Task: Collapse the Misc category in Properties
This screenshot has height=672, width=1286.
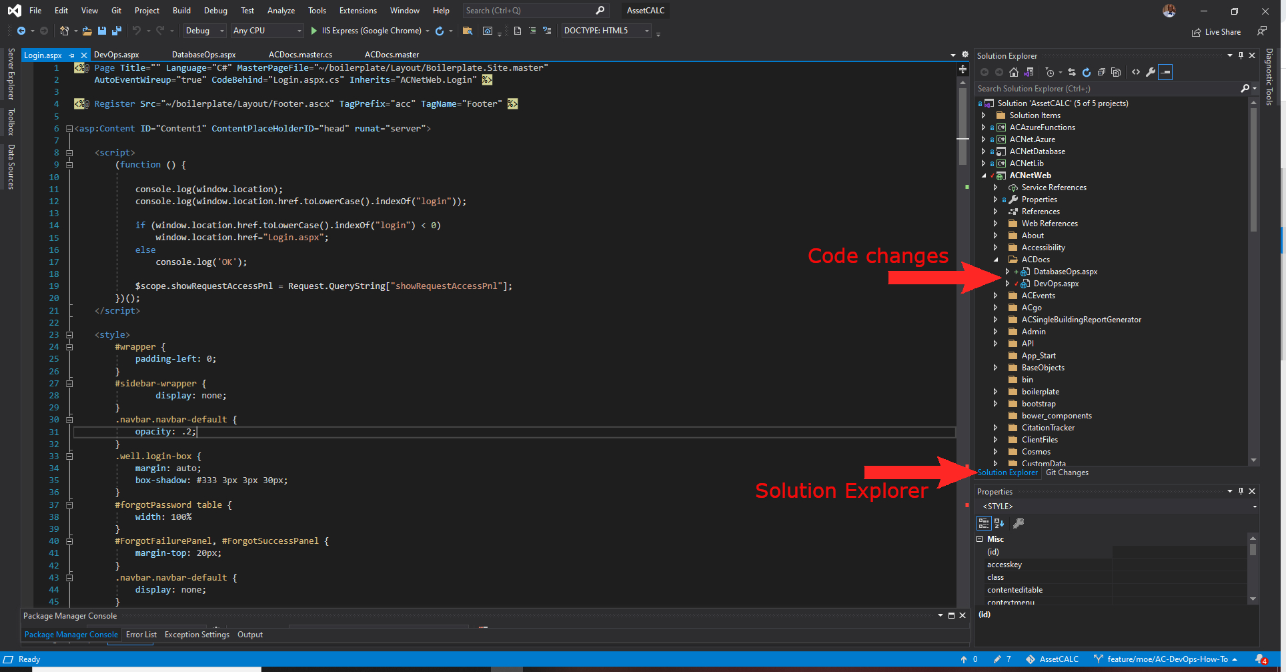Action: click(x=980, y=539)
